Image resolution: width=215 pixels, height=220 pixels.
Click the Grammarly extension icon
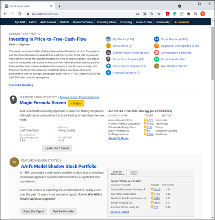(174, 14)
